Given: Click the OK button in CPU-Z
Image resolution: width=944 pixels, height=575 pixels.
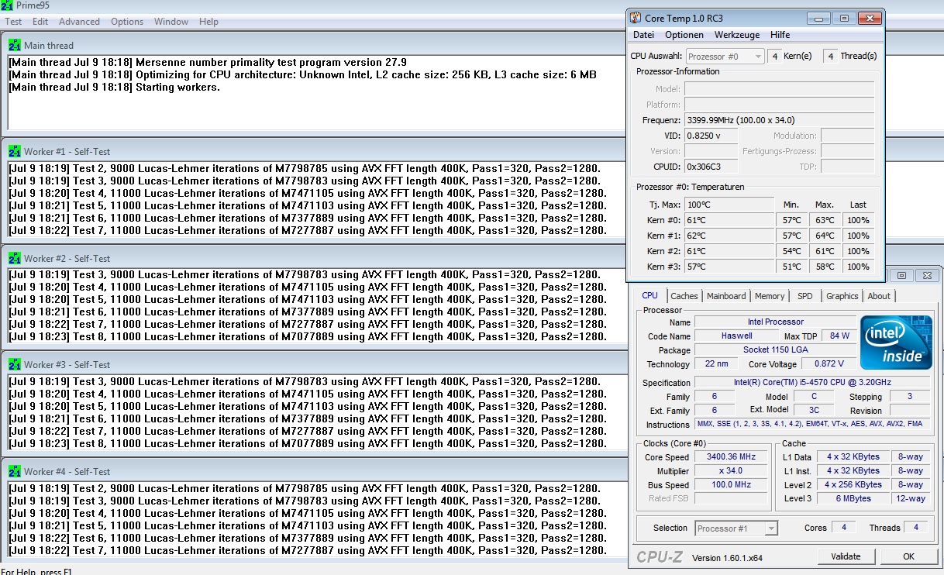Looking at the screenshot, I should (x=908, y=556).
